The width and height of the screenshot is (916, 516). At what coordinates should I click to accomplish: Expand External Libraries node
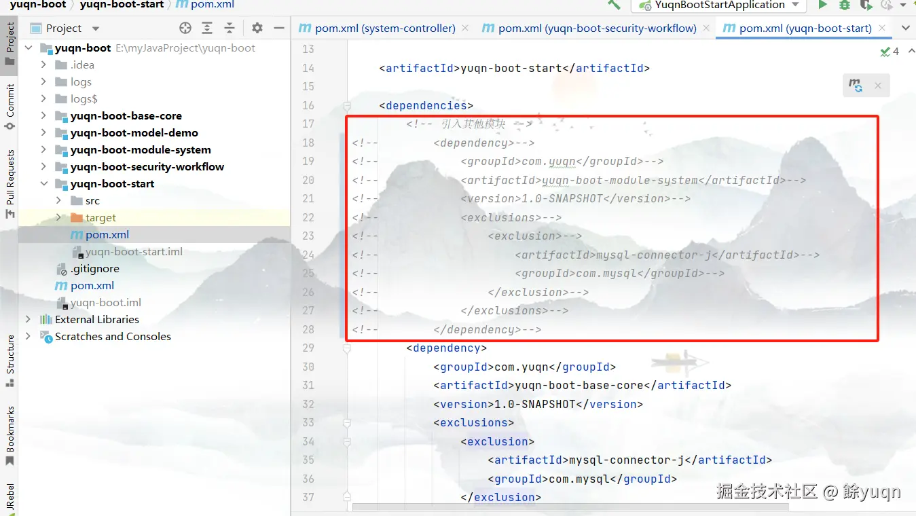[x=28, y=320]
